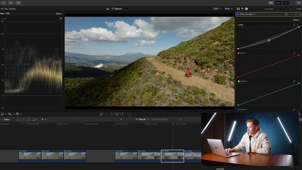The image size is (302, 170).
Task: Open the info inspector icon
Action: pos(246,9)
